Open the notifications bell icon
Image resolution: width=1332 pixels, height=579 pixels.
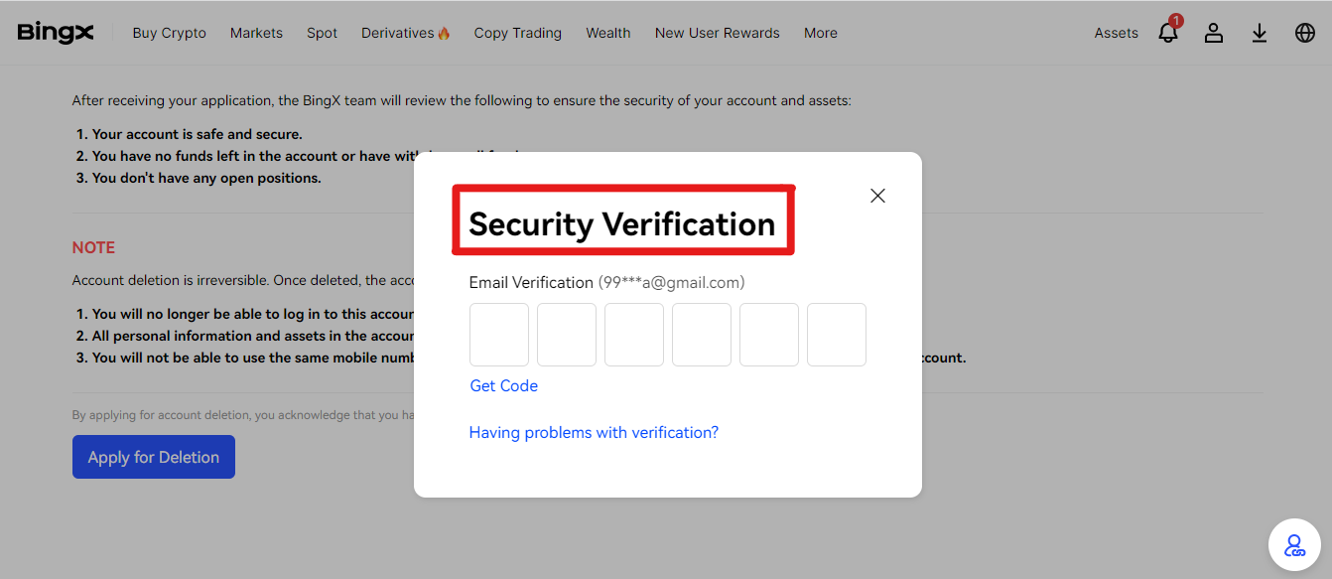click(x=1168, y=32)
